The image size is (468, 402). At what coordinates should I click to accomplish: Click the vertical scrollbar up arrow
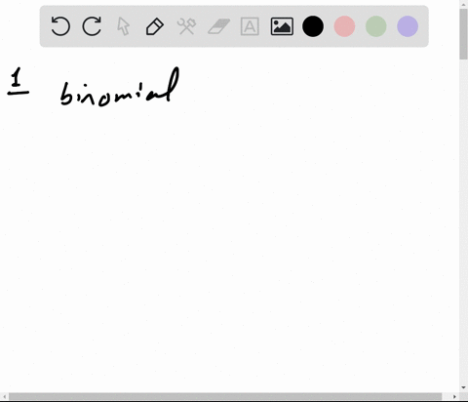(x=463, y=4)
